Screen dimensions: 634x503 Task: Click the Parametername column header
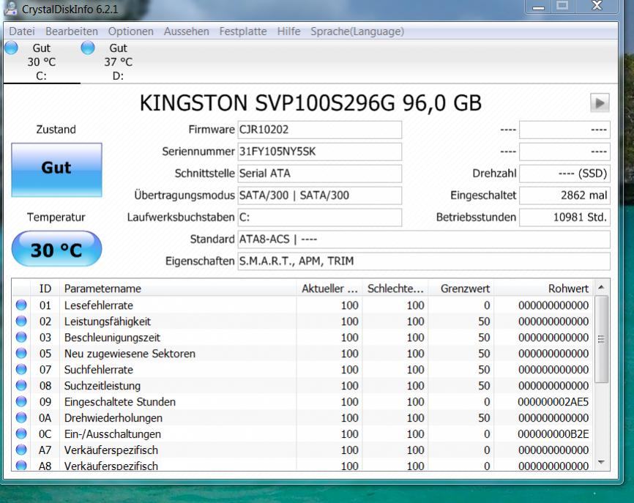(x=178, y=288)
